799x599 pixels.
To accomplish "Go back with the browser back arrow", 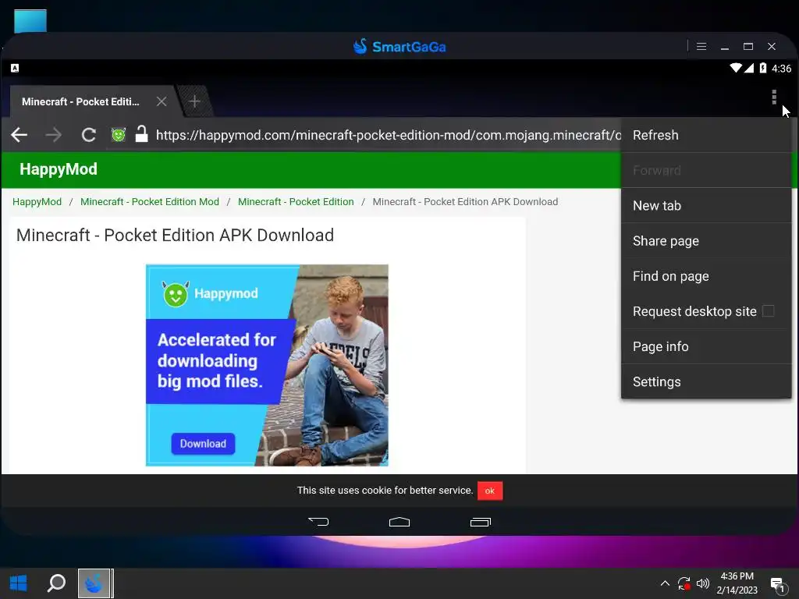I will click(20, 135).
